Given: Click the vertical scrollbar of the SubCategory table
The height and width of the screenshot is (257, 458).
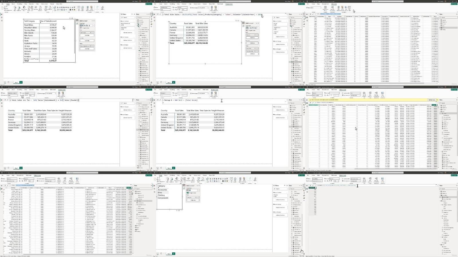Looking at the screenshot, I should [x=75, y=37].
